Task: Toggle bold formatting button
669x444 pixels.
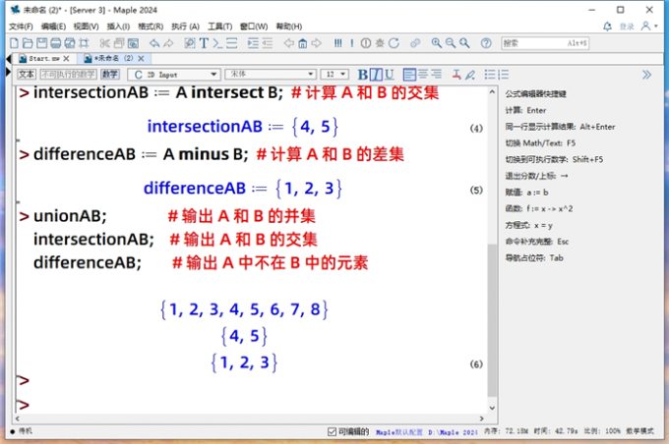Action: coord(362,75)
